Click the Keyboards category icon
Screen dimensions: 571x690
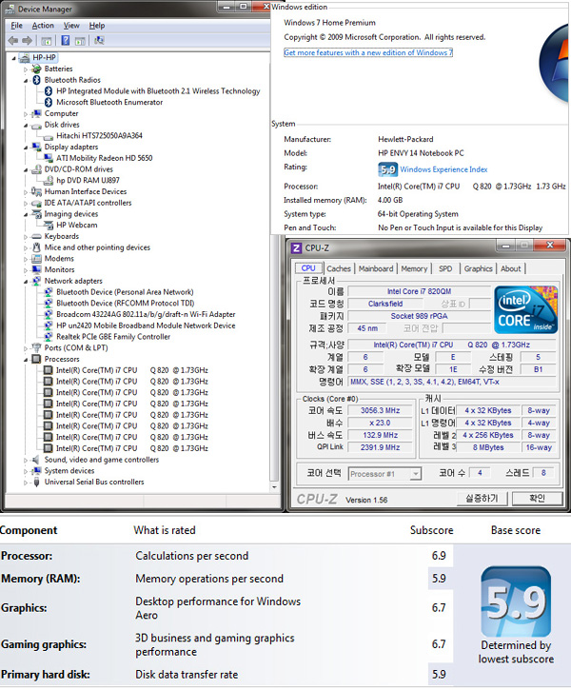tap(37, 237)
